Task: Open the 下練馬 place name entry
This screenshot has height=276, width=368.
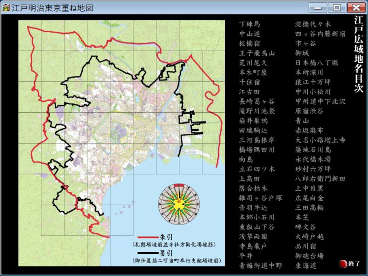Action: pos(250,24)
